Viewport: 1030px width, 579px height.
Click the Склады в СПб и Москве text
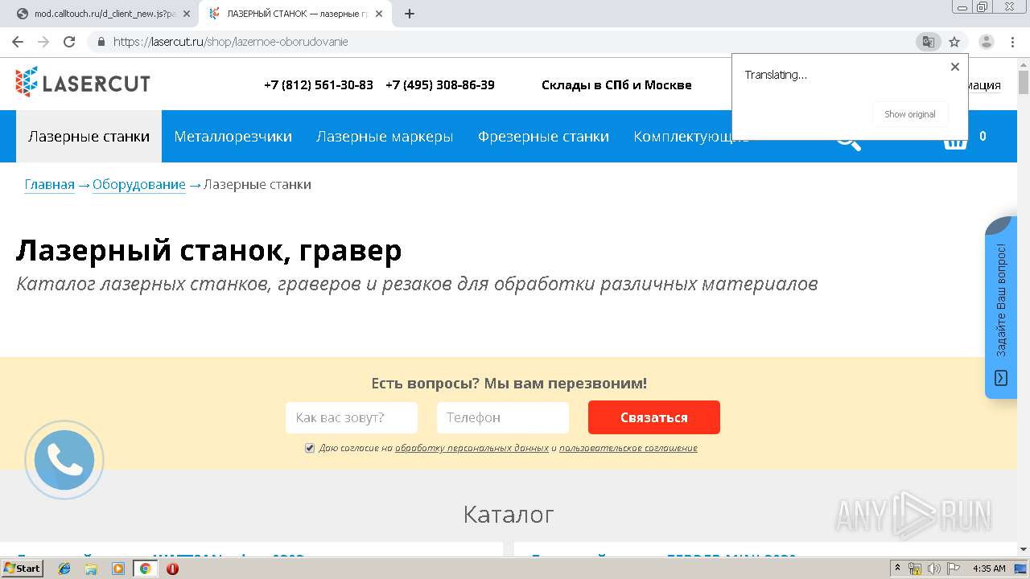[x=616, y=84]
